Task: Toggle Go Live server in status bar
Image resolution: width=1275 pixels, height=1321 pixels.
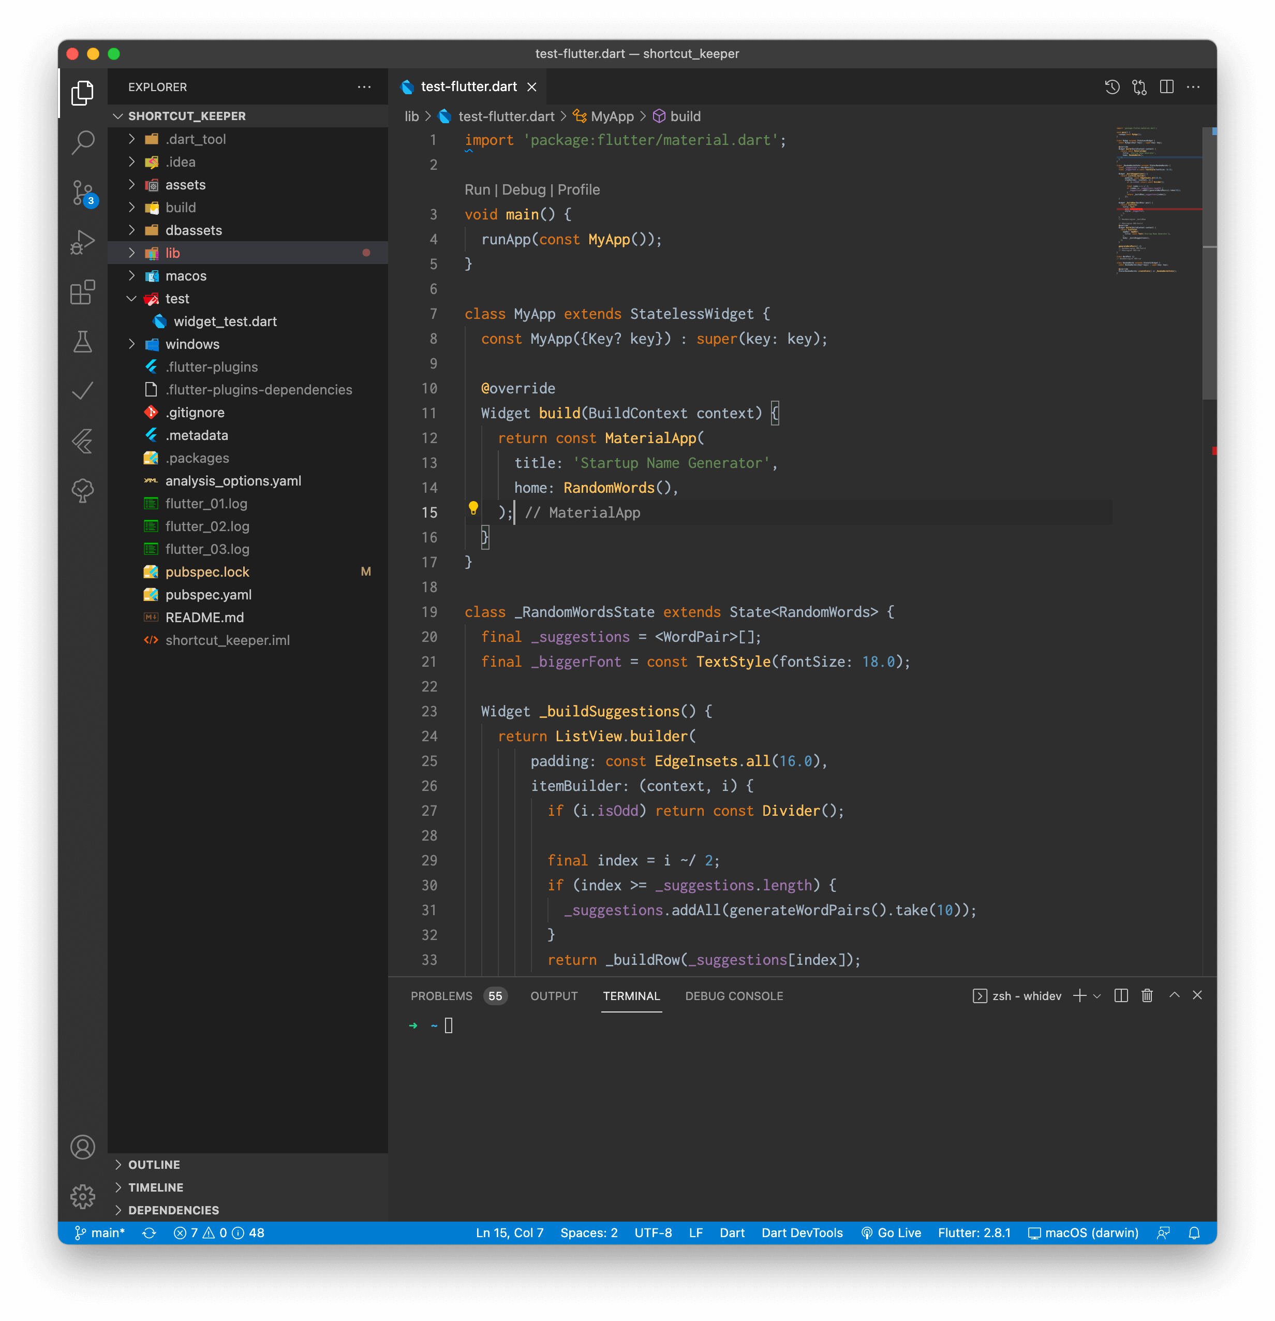Action: pos(891,1232)
